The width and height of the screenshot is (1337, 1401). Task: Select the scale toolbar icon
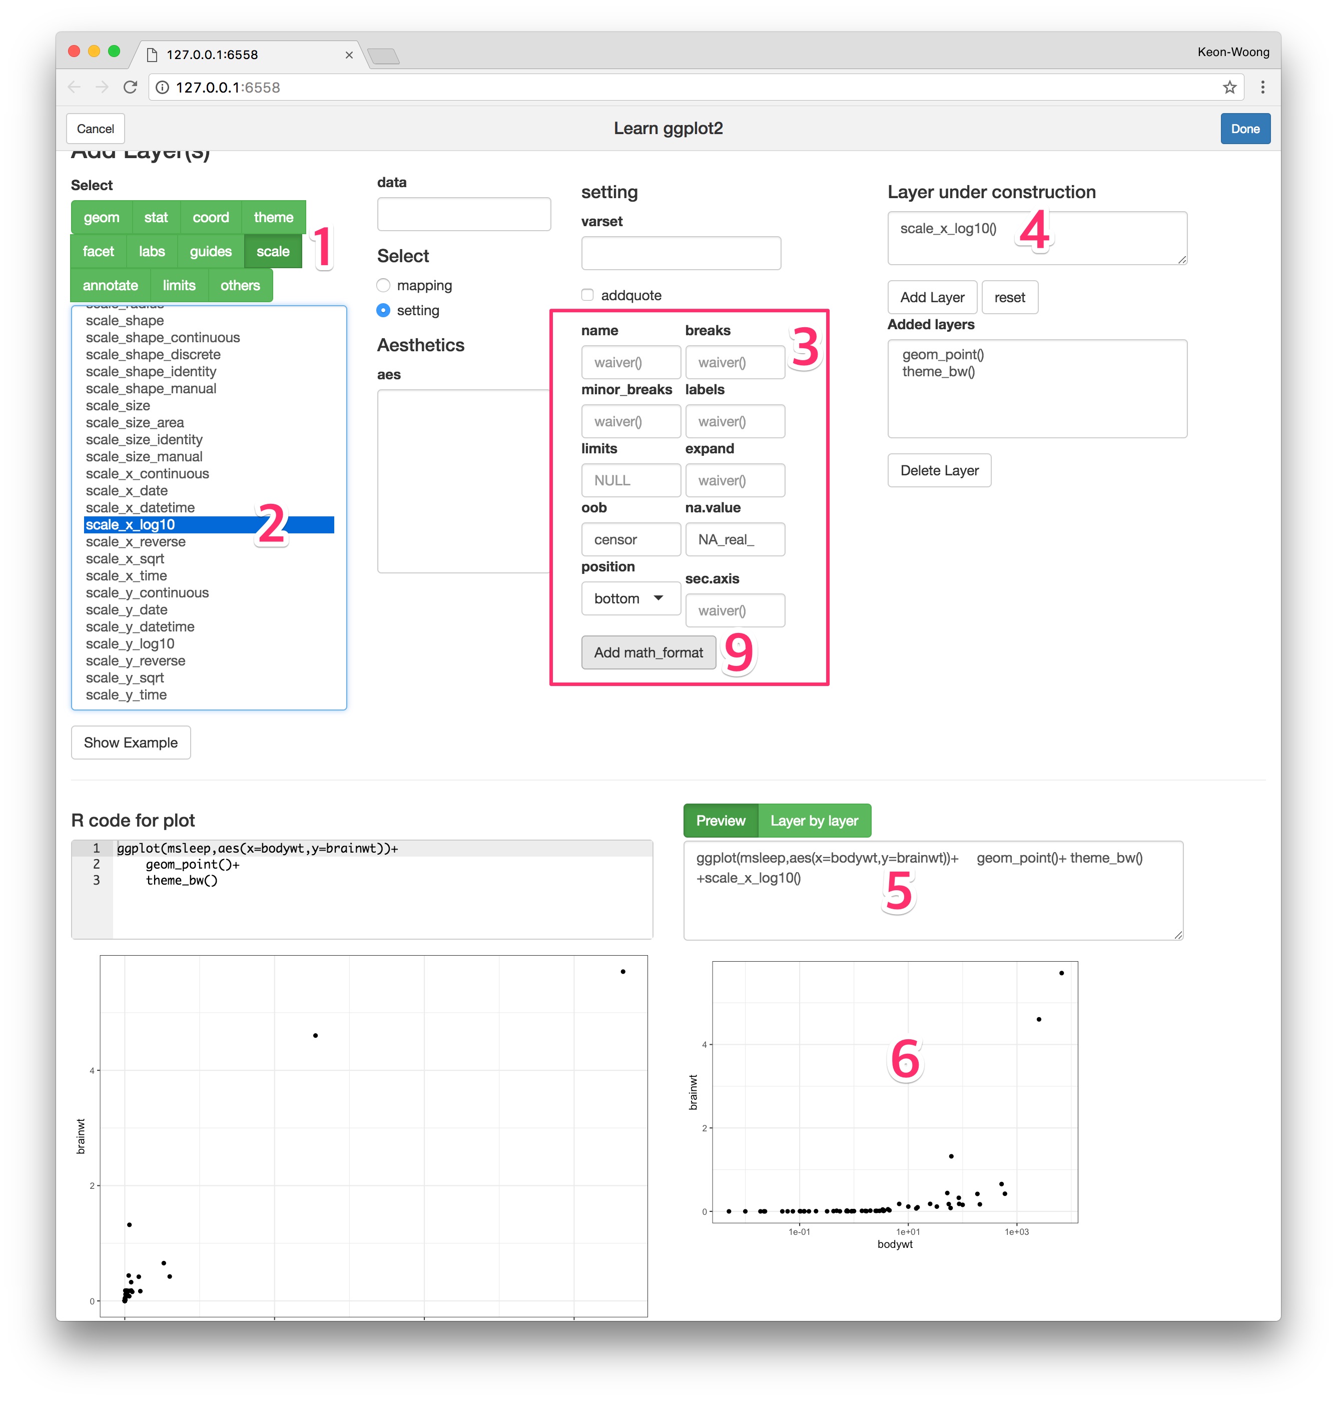[273, 251]
